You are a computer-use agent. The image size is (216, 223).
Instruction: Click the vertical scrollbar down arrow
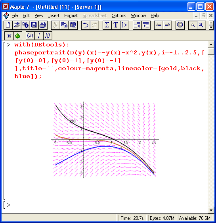point(211,210)
